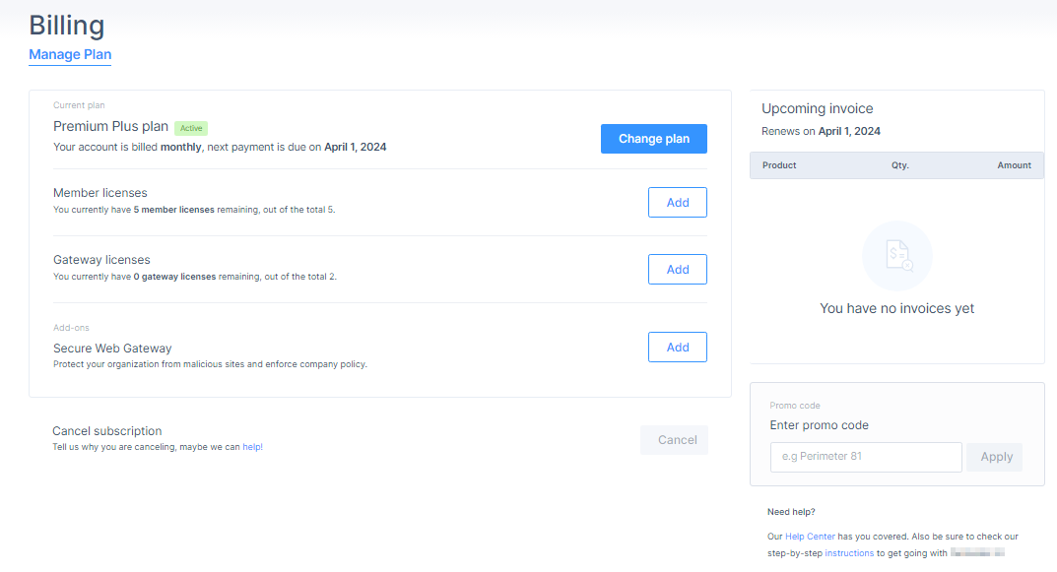This screenshot has width=1057, height=572.
Task: Follow the help! link under Cancel subscription
Action: point(252,447)
